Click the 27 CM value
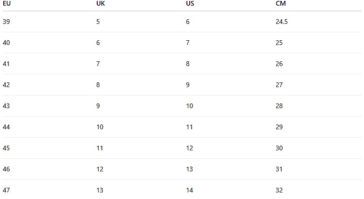Image resolution: width=364 pixels, height=199 pixels. tap(279, 85)
